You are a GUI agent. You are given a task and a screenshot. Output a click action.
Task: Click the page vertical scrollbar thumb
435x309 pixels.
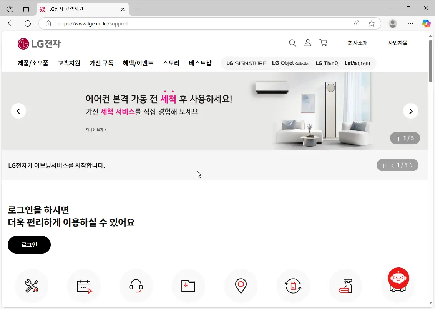point(430,61)
